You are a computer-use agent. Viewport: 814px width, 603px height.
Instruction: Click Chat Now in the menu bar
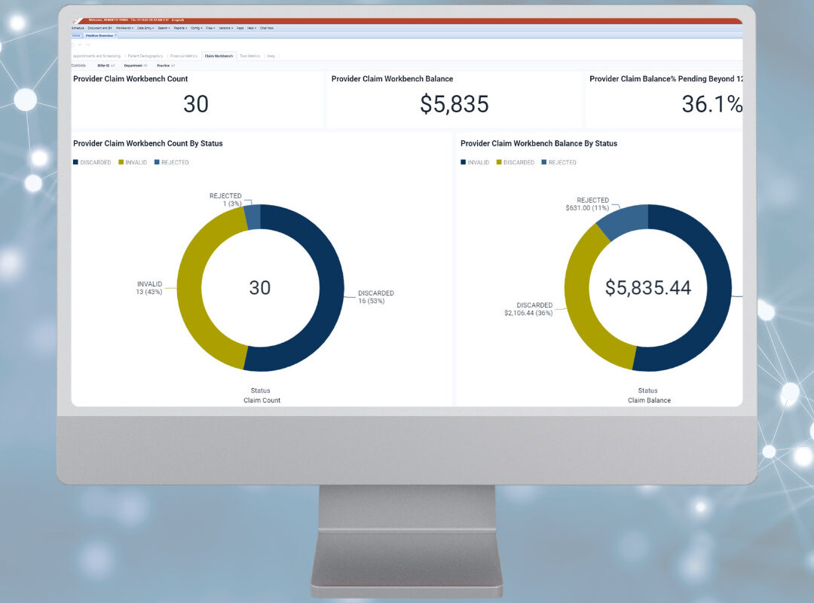[x=266, y=28]
